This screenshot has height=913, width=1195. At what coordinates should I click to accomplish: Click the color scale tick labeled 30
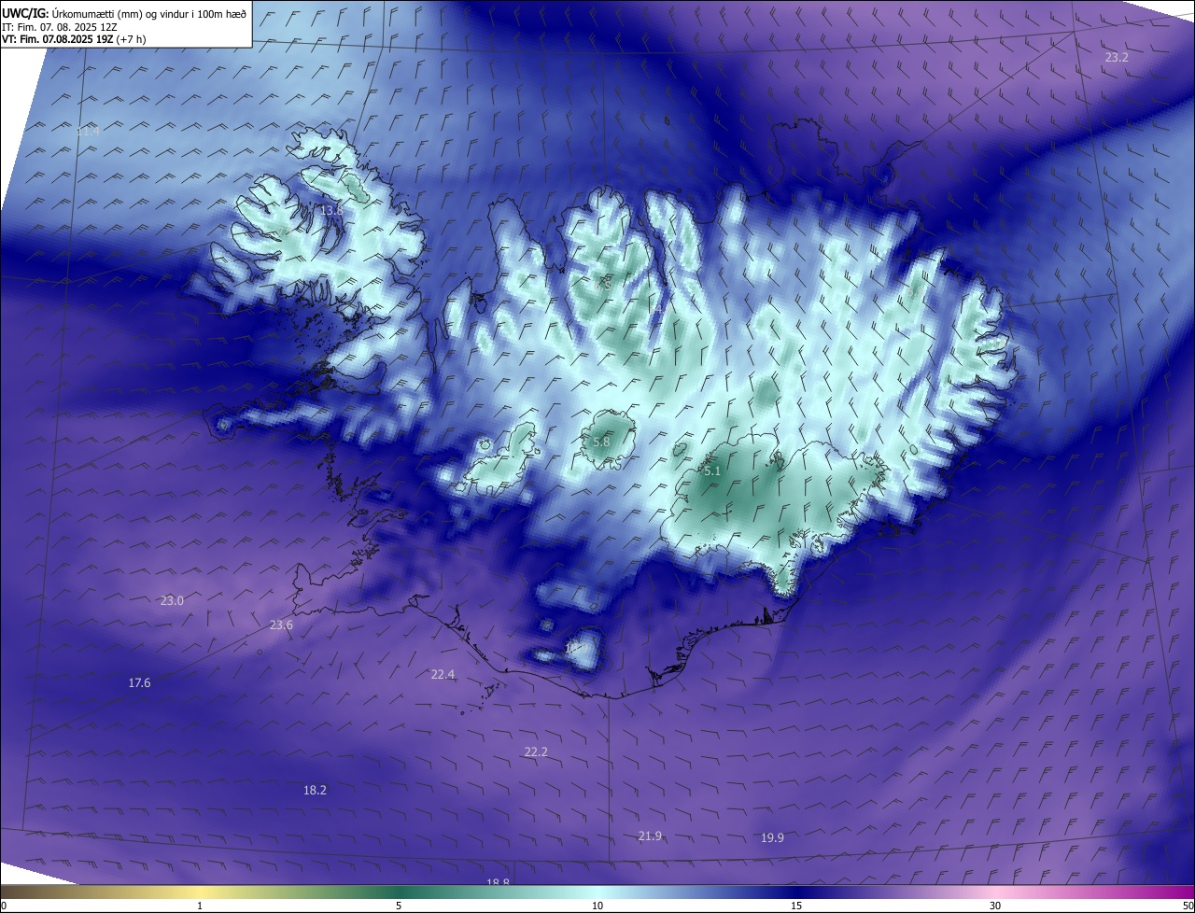pyautogui.click(x=995, y=906)
